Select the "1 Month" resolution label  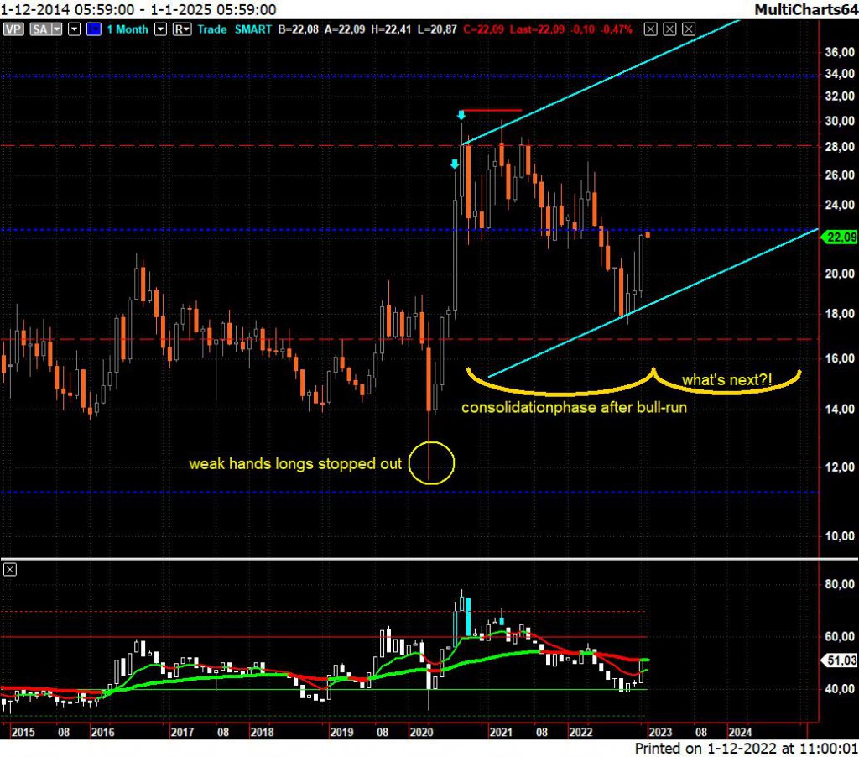tap(127, 29)
